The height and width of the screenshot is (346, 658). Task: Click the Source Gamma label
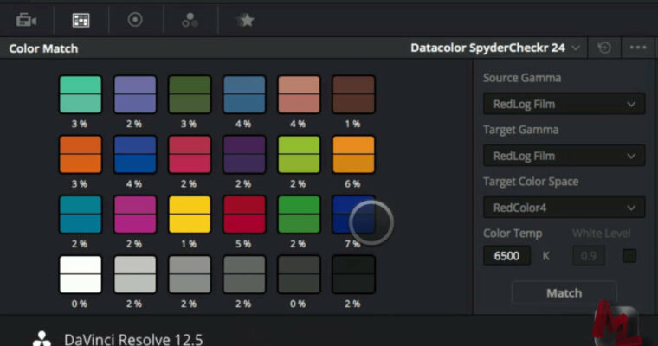(522, 78)
